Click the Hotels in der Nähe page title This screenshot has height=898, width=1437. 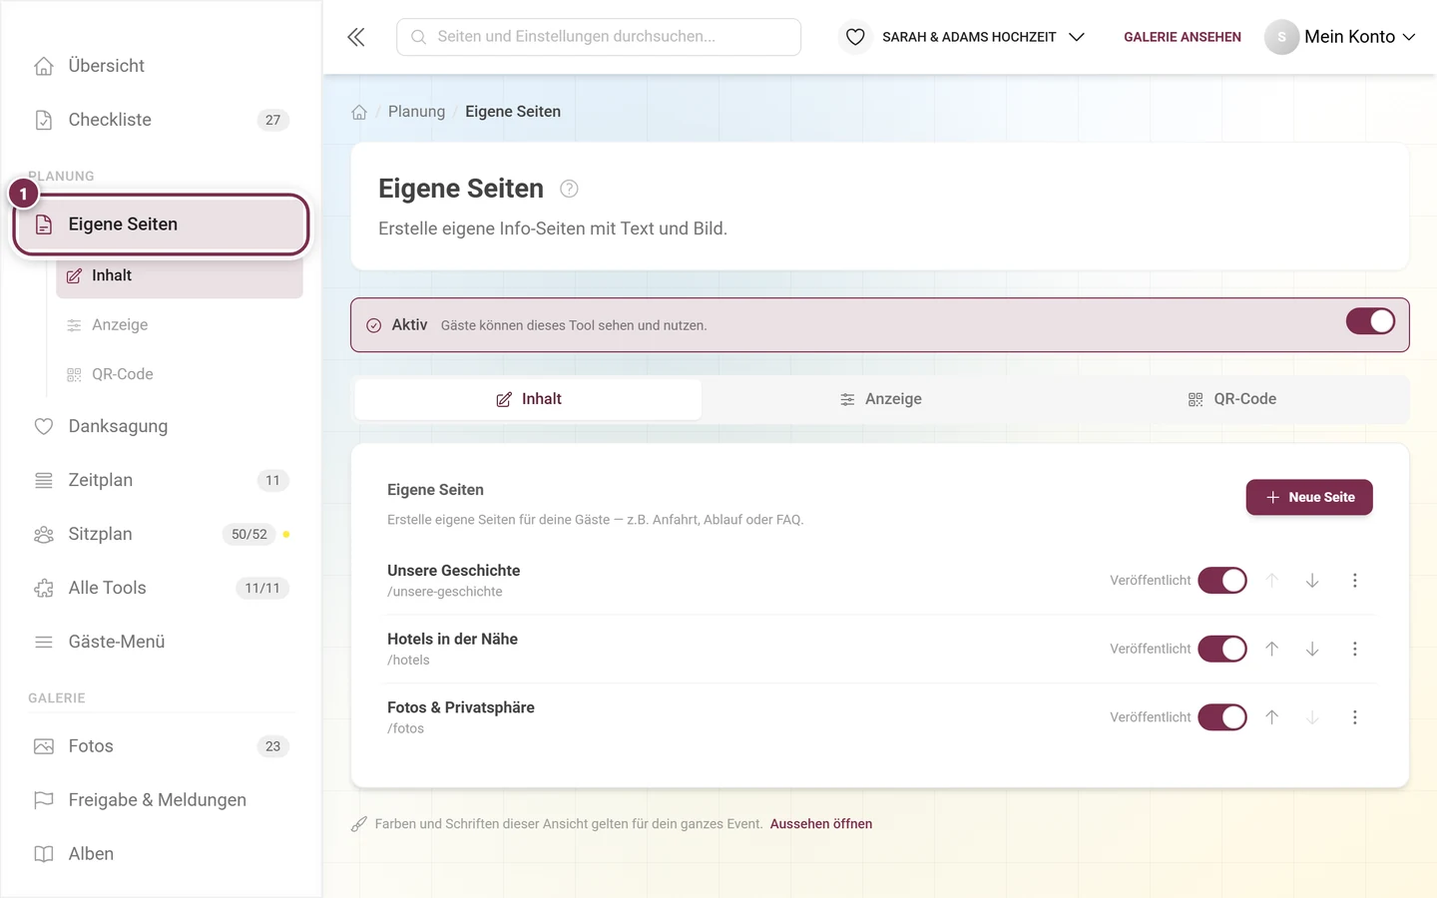452,639
